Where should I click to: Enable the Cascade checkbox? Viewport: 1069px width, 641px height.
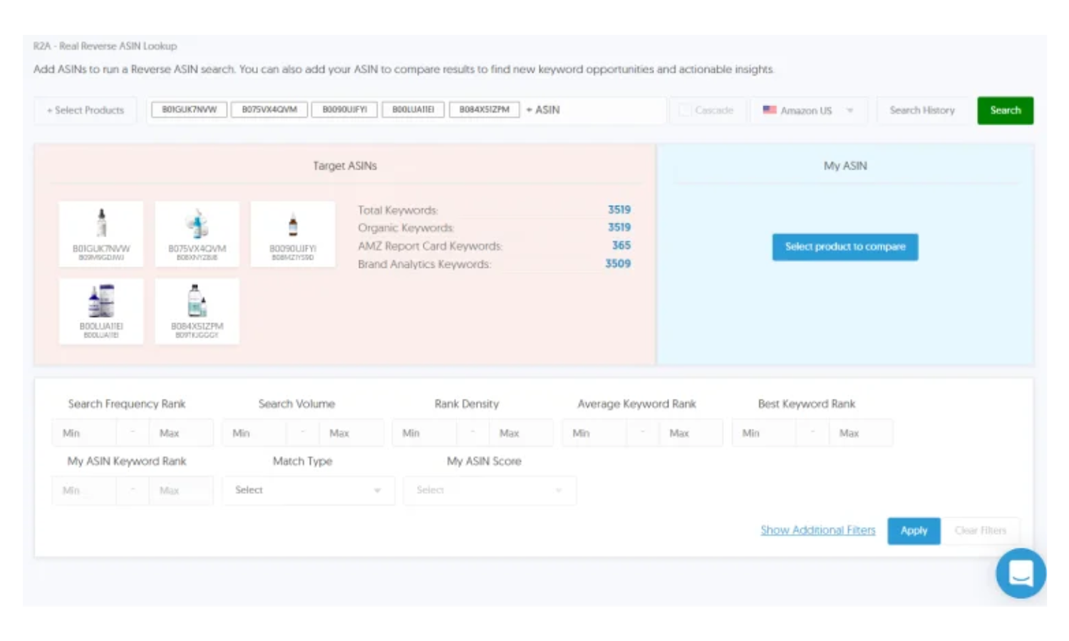tap(686, 110)
